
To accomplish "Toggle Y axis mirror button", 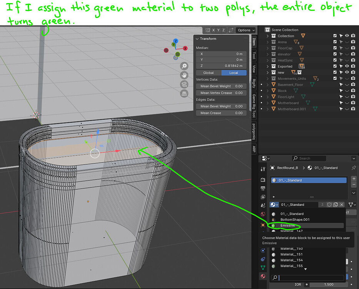I will click(219, 30).
